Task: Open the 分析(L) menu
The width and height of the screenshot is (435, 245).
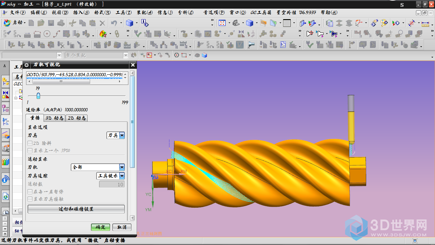Action: click(186, 12)
